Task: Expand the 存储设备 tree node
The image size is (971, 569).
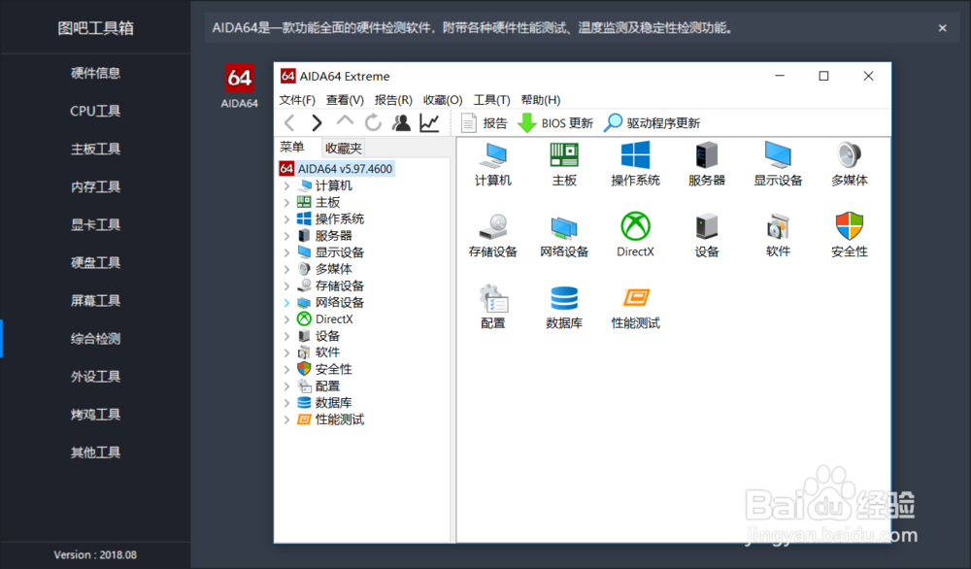Action: click(286, 286)
